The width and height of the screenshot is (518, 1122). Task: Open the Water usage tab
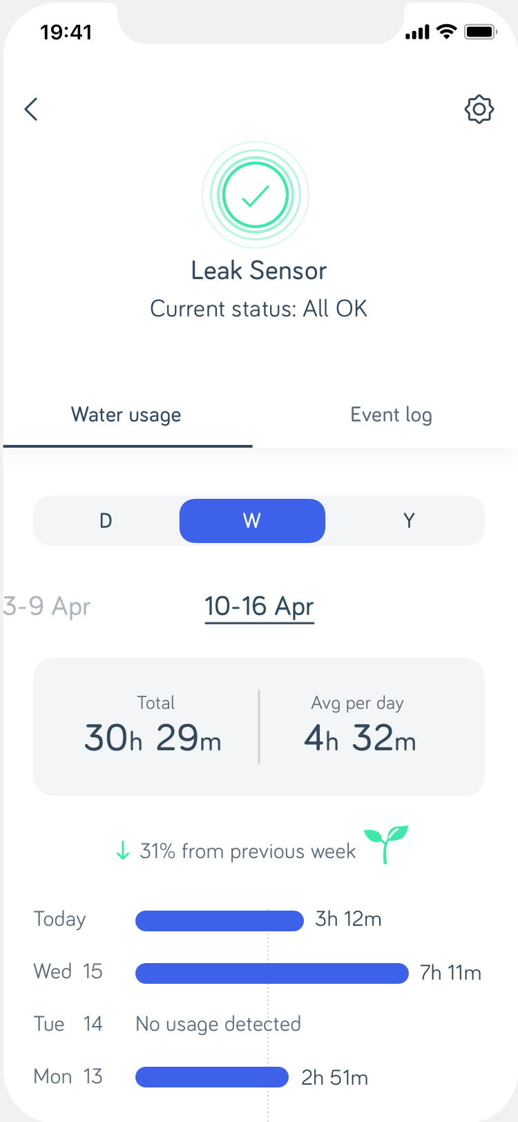[x=126, y=415]
